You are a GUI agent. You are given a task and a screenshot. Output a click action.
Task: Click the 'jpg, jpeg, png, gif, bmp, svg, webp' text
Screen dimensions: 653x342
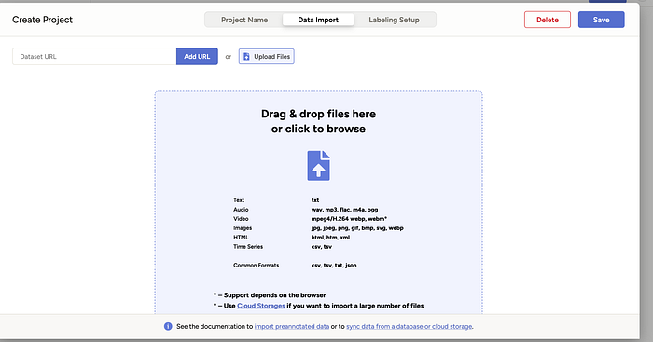click(x=357, y=228)
